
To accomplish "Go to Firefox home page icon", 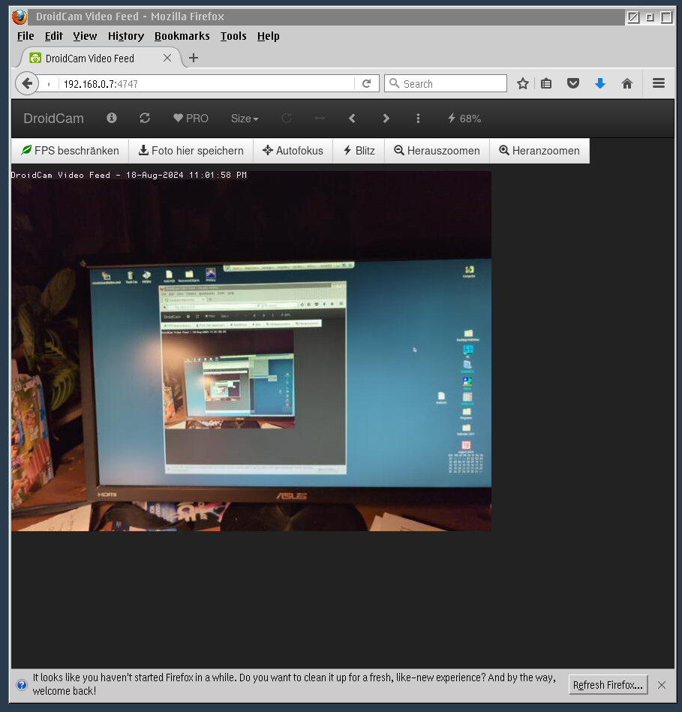I will click(627, 83).
